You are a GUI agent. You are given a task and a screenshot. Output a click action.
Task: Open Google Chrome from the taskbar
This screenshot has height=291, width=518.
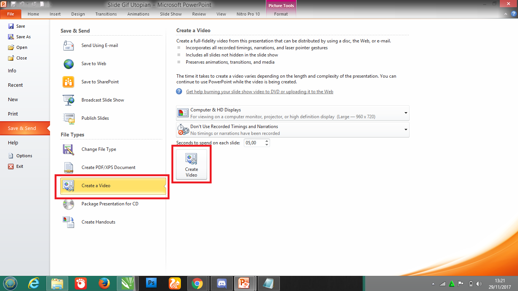(x=197, y=283)
